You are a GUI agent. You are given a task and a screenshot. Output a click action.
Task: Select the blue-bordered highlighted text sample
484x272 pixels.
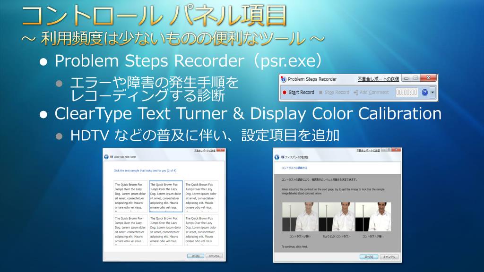pos(166,196)
